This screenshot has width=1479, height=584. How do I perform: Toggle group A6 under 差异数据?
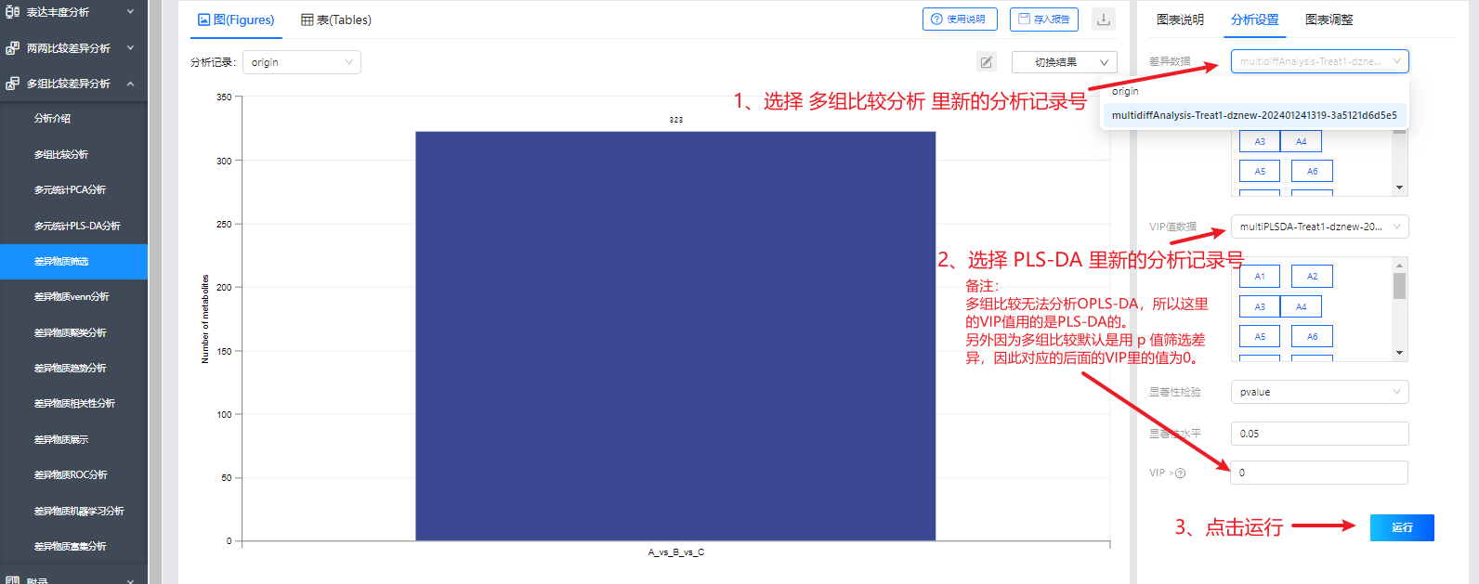[1312, 171]
